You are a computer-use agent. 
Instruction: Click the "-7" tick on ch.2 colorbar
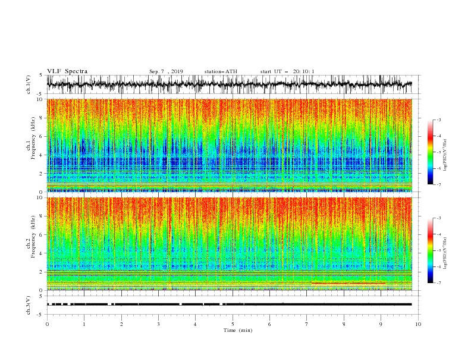tap(438, 283)
